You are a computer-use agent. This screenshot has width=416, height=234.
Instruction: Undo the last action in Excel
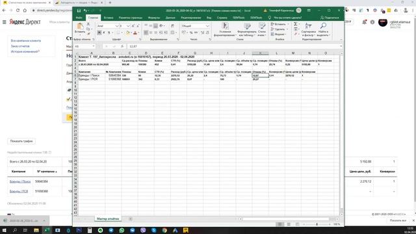point(85,10)
